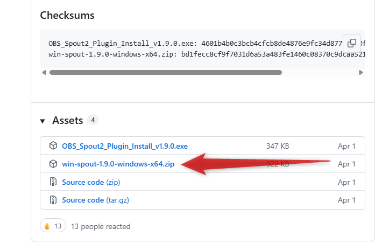Image resolution: width=382 pixels, height=250 pixels.
Task: Download Source code (tar.gz)
Action: pyautogui.click(x=95, y=200)
